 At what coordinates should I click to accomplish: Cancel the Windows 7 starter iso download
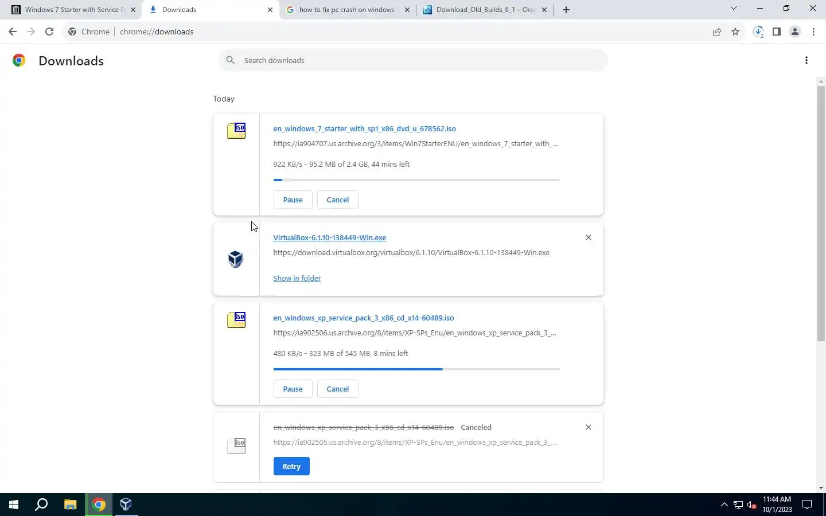coord(337,200)
